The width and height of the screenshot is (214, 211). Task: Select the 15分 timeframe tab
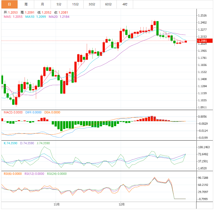(75, 4)
